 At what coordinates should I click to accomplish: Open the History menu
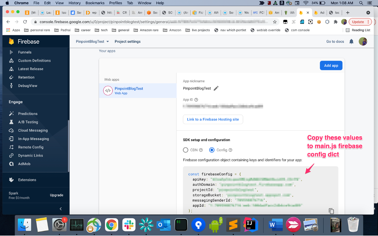tap(74, 3)
